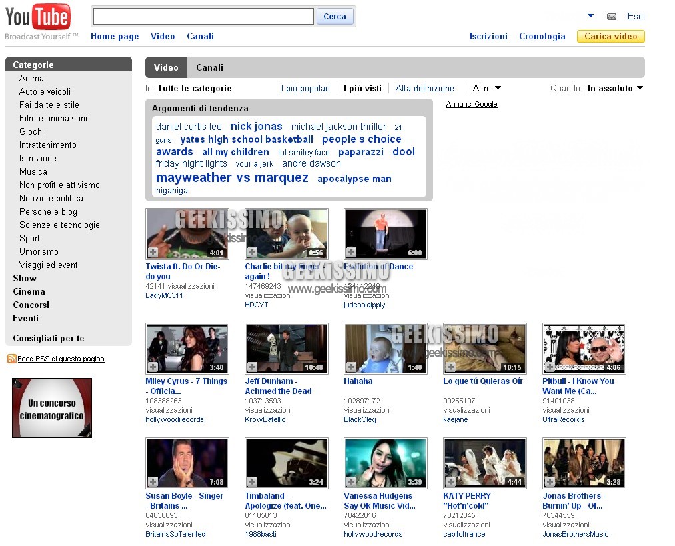Open the inbox envelope icon
Screen dimensions: 675x546
point(611,17)
